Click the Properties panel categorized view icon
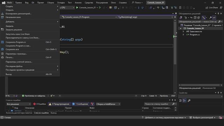 (181, 100)
